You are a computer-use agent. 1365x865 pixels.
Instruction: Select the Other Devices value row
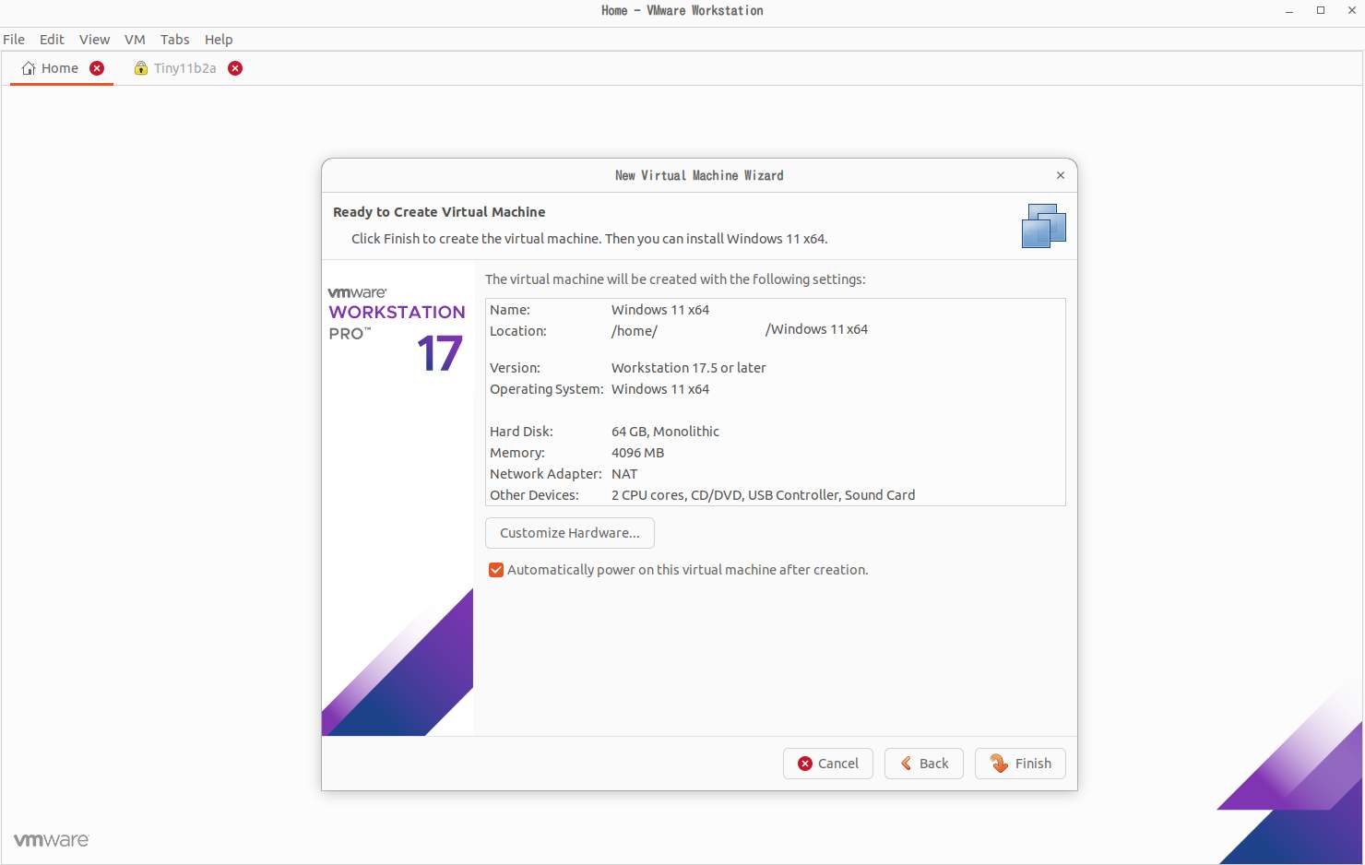763,495
